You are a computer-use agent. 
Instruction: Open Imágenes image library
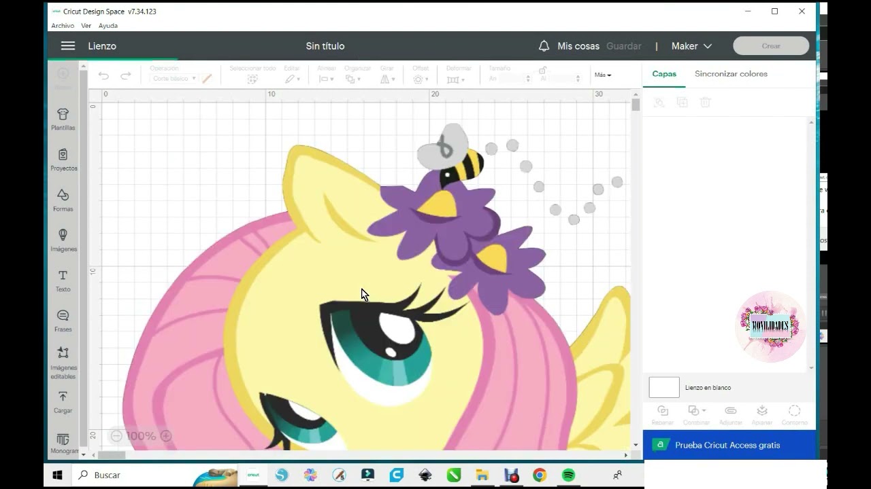point(63,240)
